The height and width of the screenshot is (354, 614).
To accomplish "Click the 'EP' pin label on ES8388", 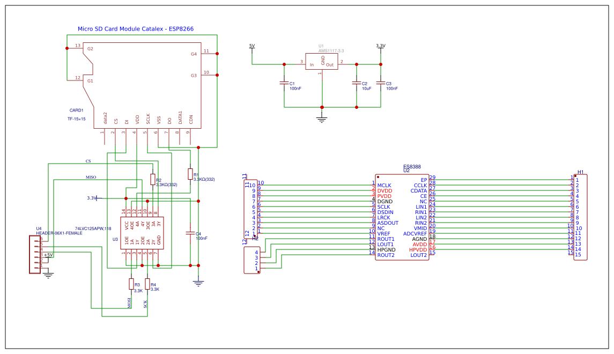I will pos(424,180).
